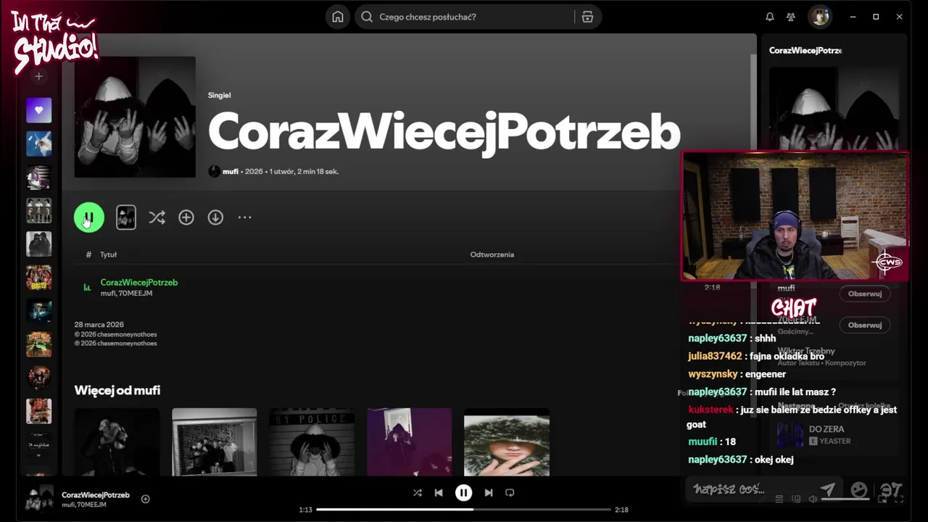Add current song via bottom bar plus icon
Screen dimensions: 928x522
[x=146, y=499]
